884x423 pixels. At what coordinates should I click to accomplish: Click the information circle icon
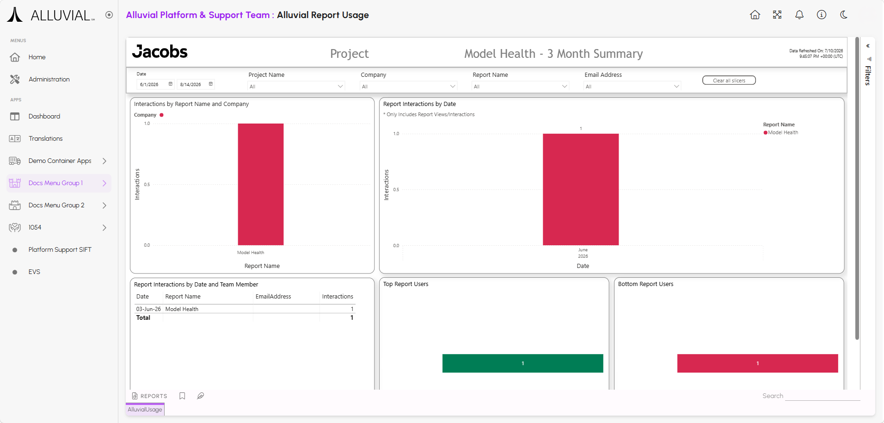pos(822,15)
